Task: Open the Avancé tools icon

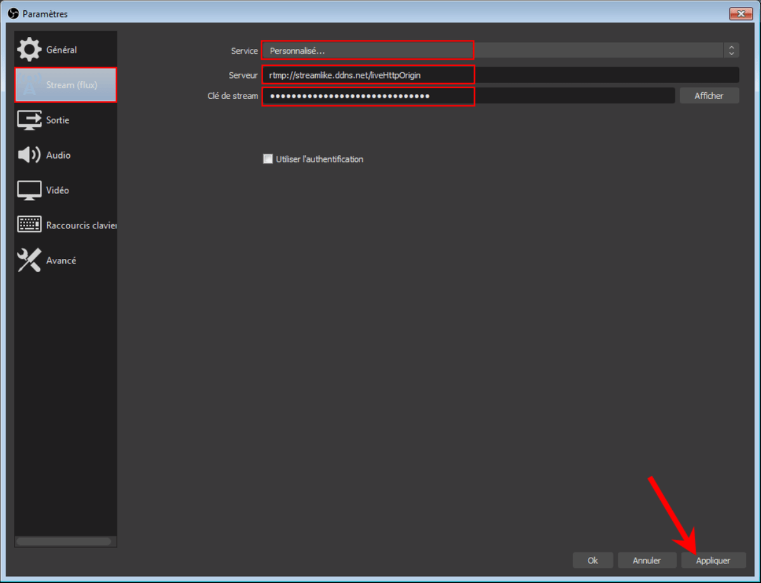Action: click(29, 261)
